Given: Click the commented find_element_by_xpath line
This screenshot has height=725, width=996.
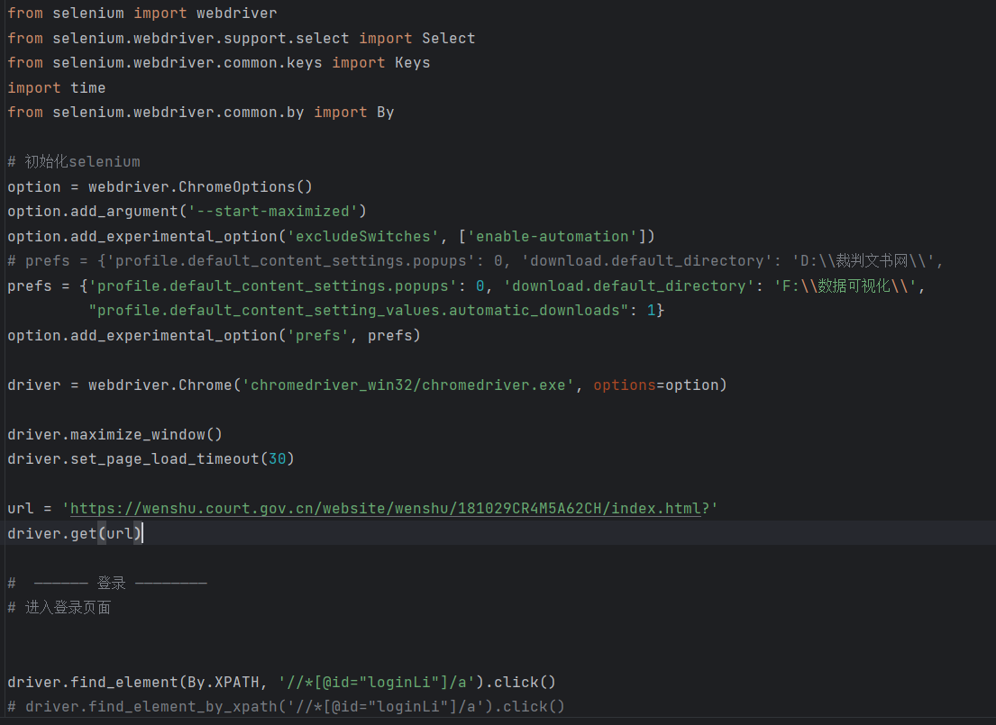Looking at the screenshot, I should pos(286,706).
